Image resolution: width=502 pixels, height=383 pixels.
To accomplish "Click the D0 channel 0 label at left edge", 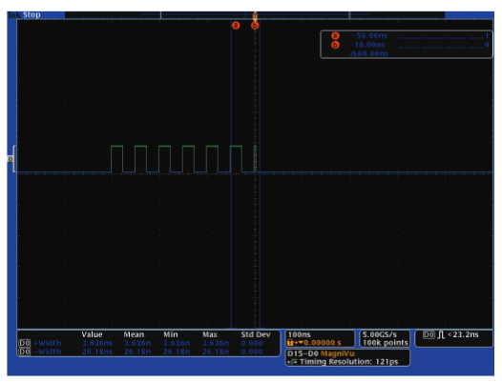I will [10, 159].
